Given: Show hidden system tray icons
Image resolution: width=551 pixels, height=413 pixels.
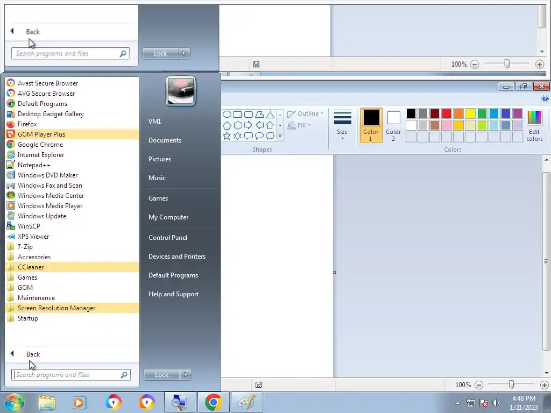Looking at the screenshot, I should pyautogui.click(x=457, y=403).
